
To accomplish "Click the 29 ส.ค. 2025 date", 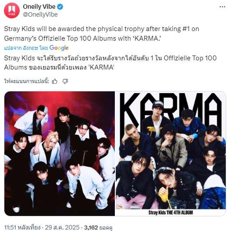I will [x=62, y=227].
